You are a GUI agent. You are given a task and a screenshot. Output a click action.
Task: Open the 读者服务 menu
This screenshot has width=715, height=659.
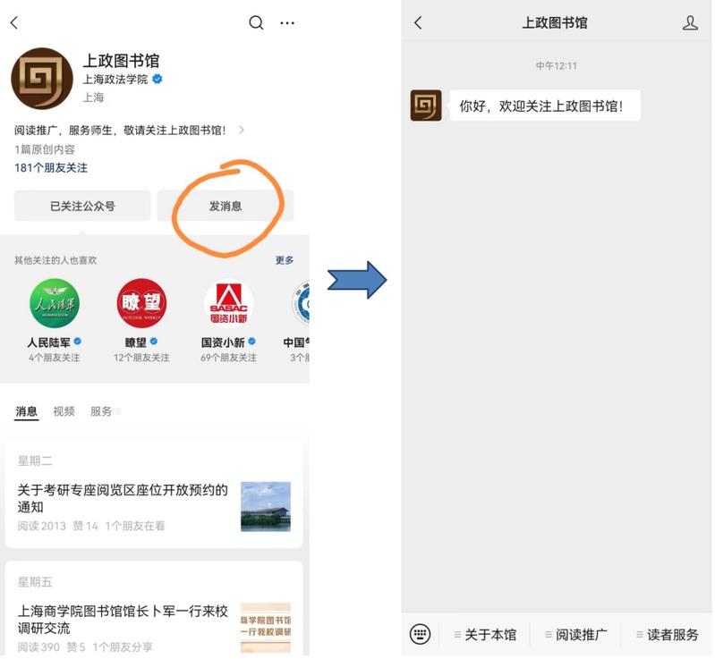tap(668, 634)
